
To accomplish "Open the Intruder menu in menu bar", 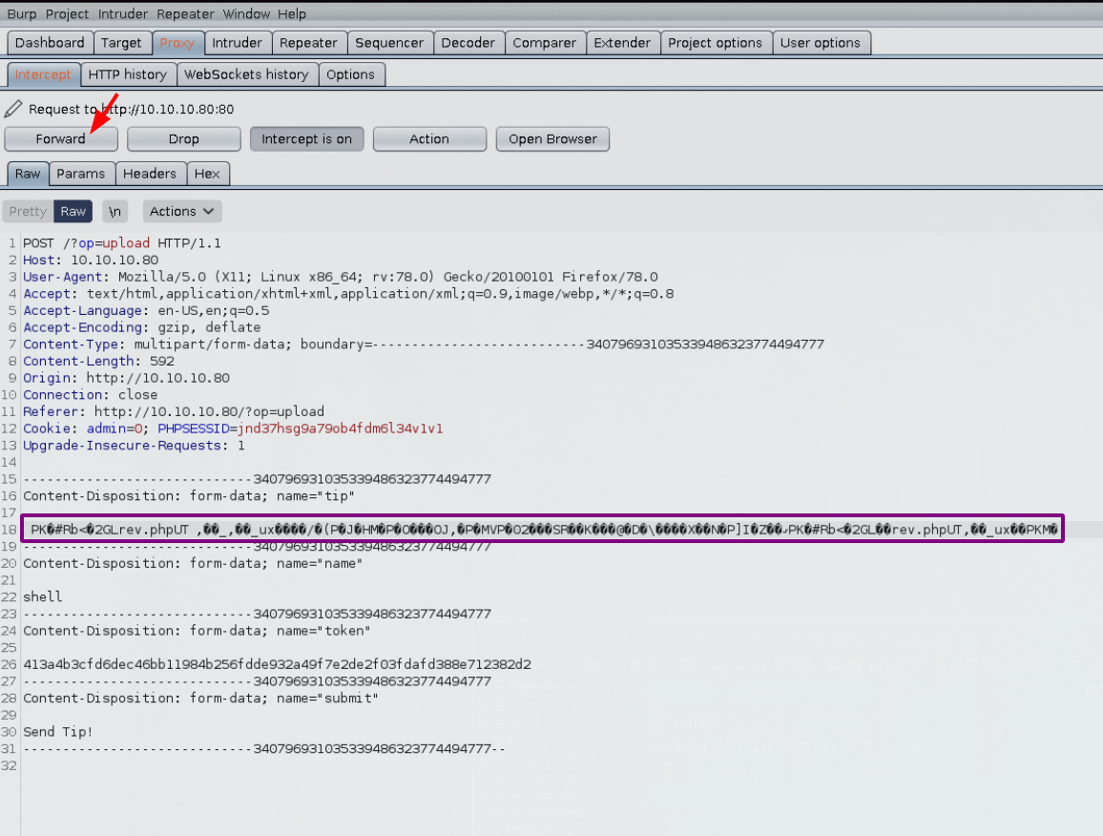I will click(123, 14).
